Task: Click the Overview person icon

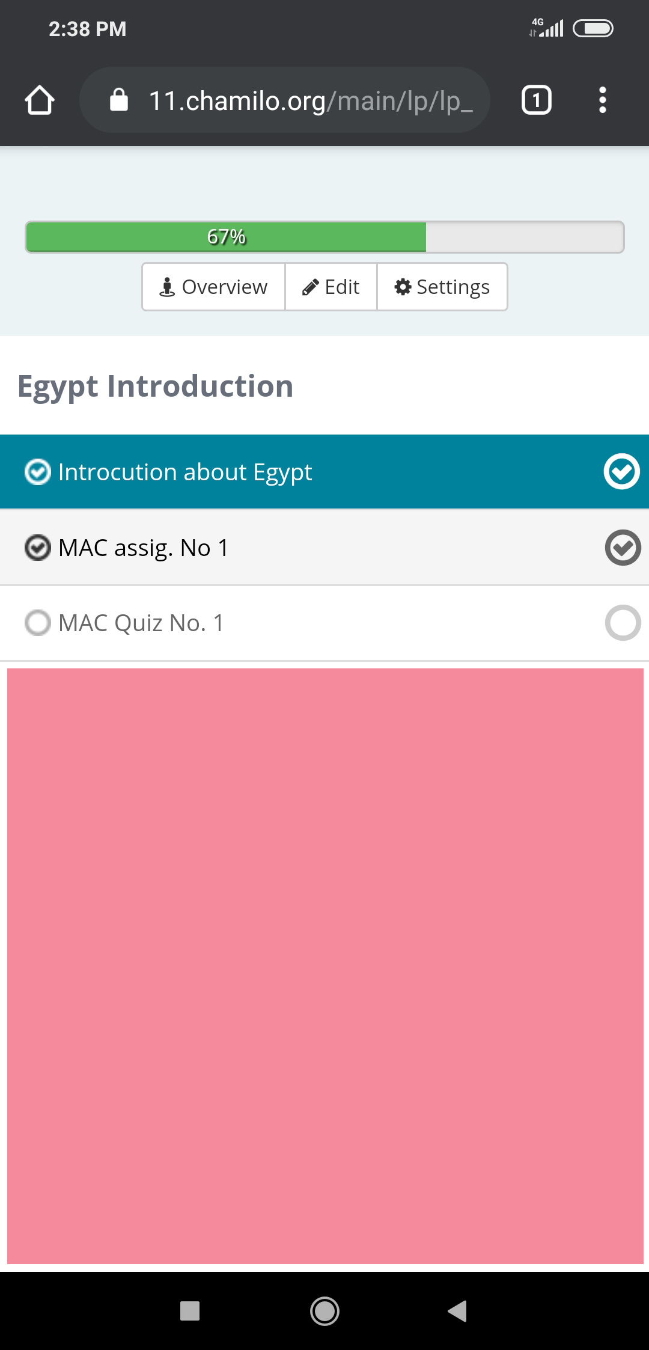Action: (166, 287)
